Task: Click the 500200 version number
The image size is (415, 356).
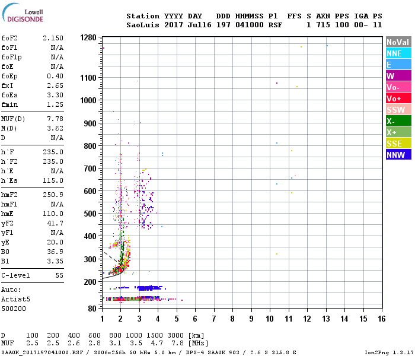Action: [14, 309]
